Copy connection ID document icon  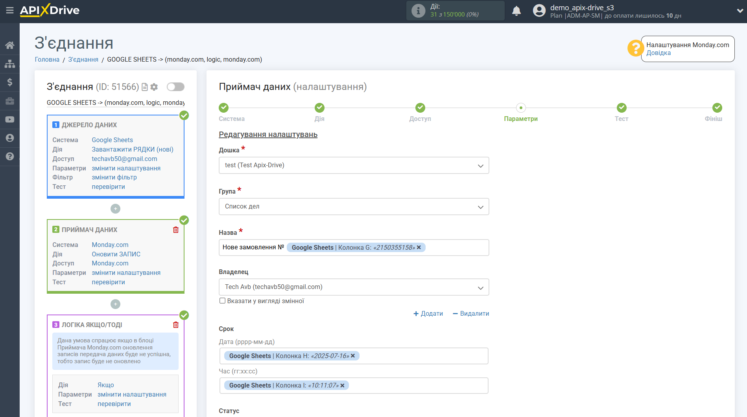tap(145, 87)
